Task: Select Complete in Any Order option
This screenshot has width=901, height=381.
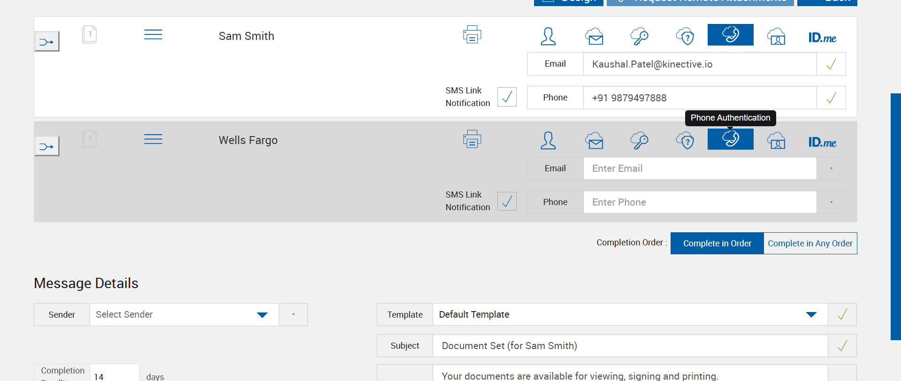Action: (810, 244)
